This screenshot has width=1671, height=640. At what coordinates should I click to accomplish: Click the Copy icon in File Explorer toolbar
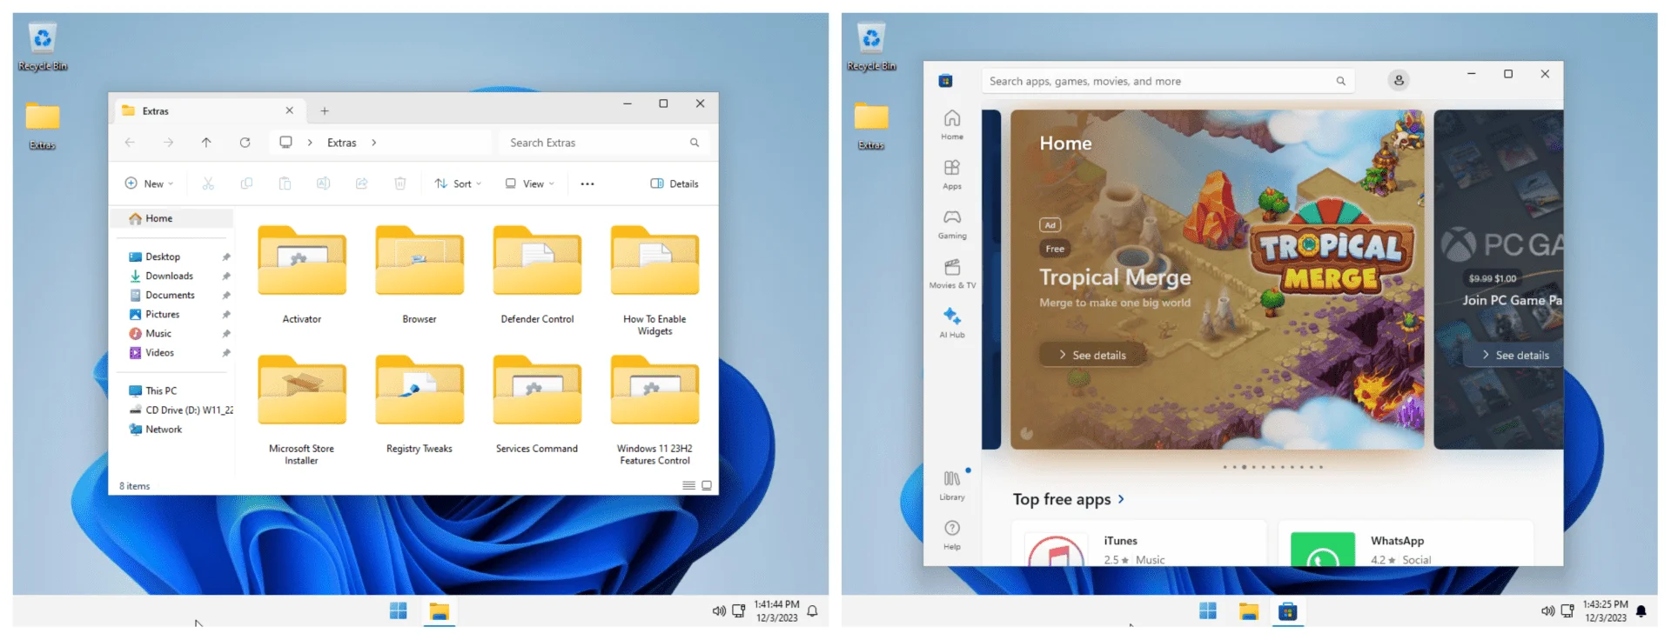point(246,183)
